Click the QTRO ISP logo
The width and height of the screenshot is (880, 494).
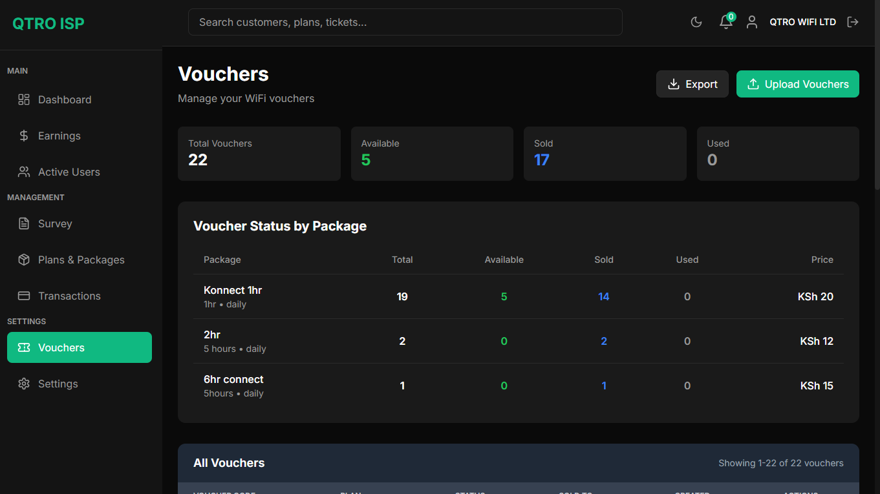click(48, 24)
